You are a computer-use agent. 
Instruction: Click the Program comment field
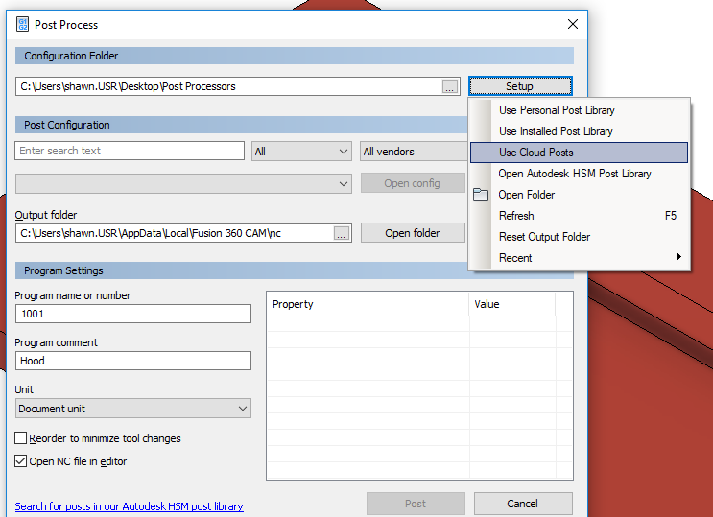point(133,361)
